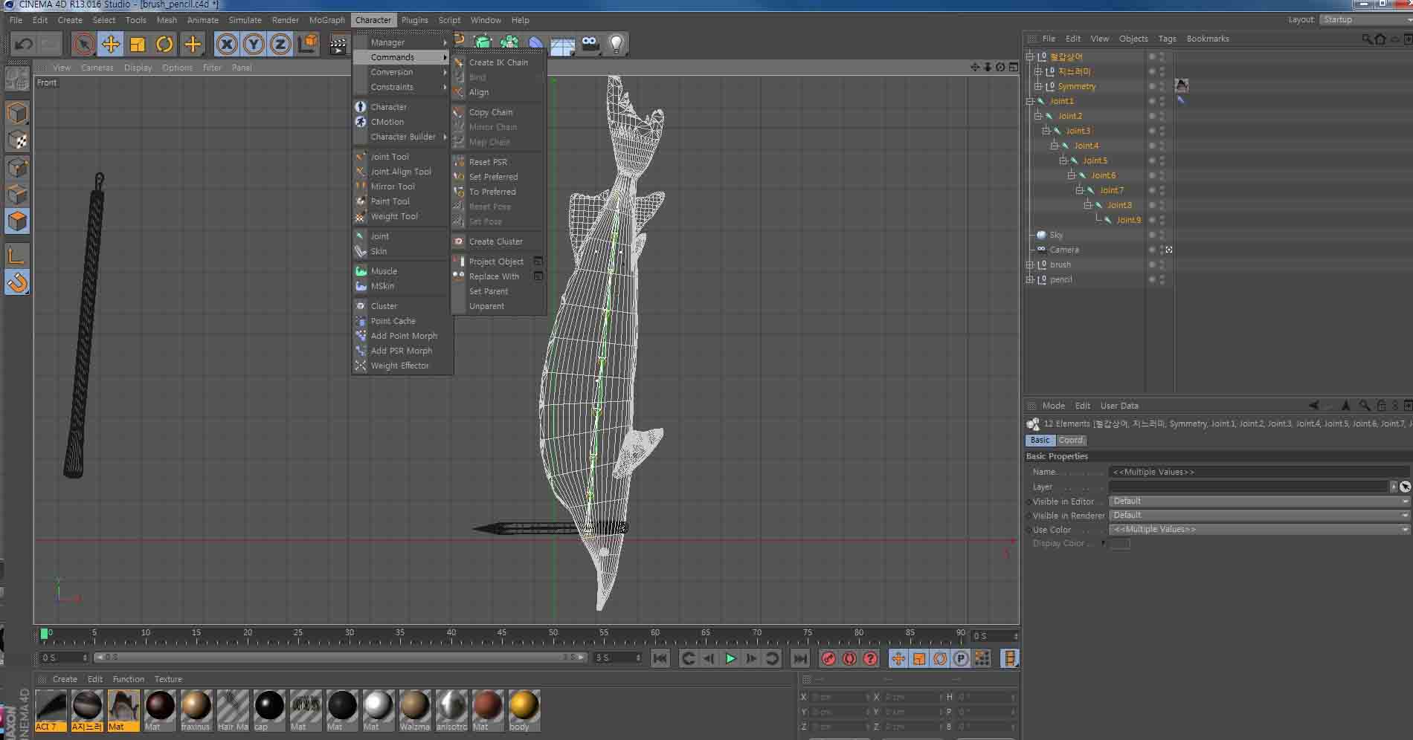Viewport: 1413px width, 740px height.
Task: Select the Live Selection tool
Action: (84, 45)
